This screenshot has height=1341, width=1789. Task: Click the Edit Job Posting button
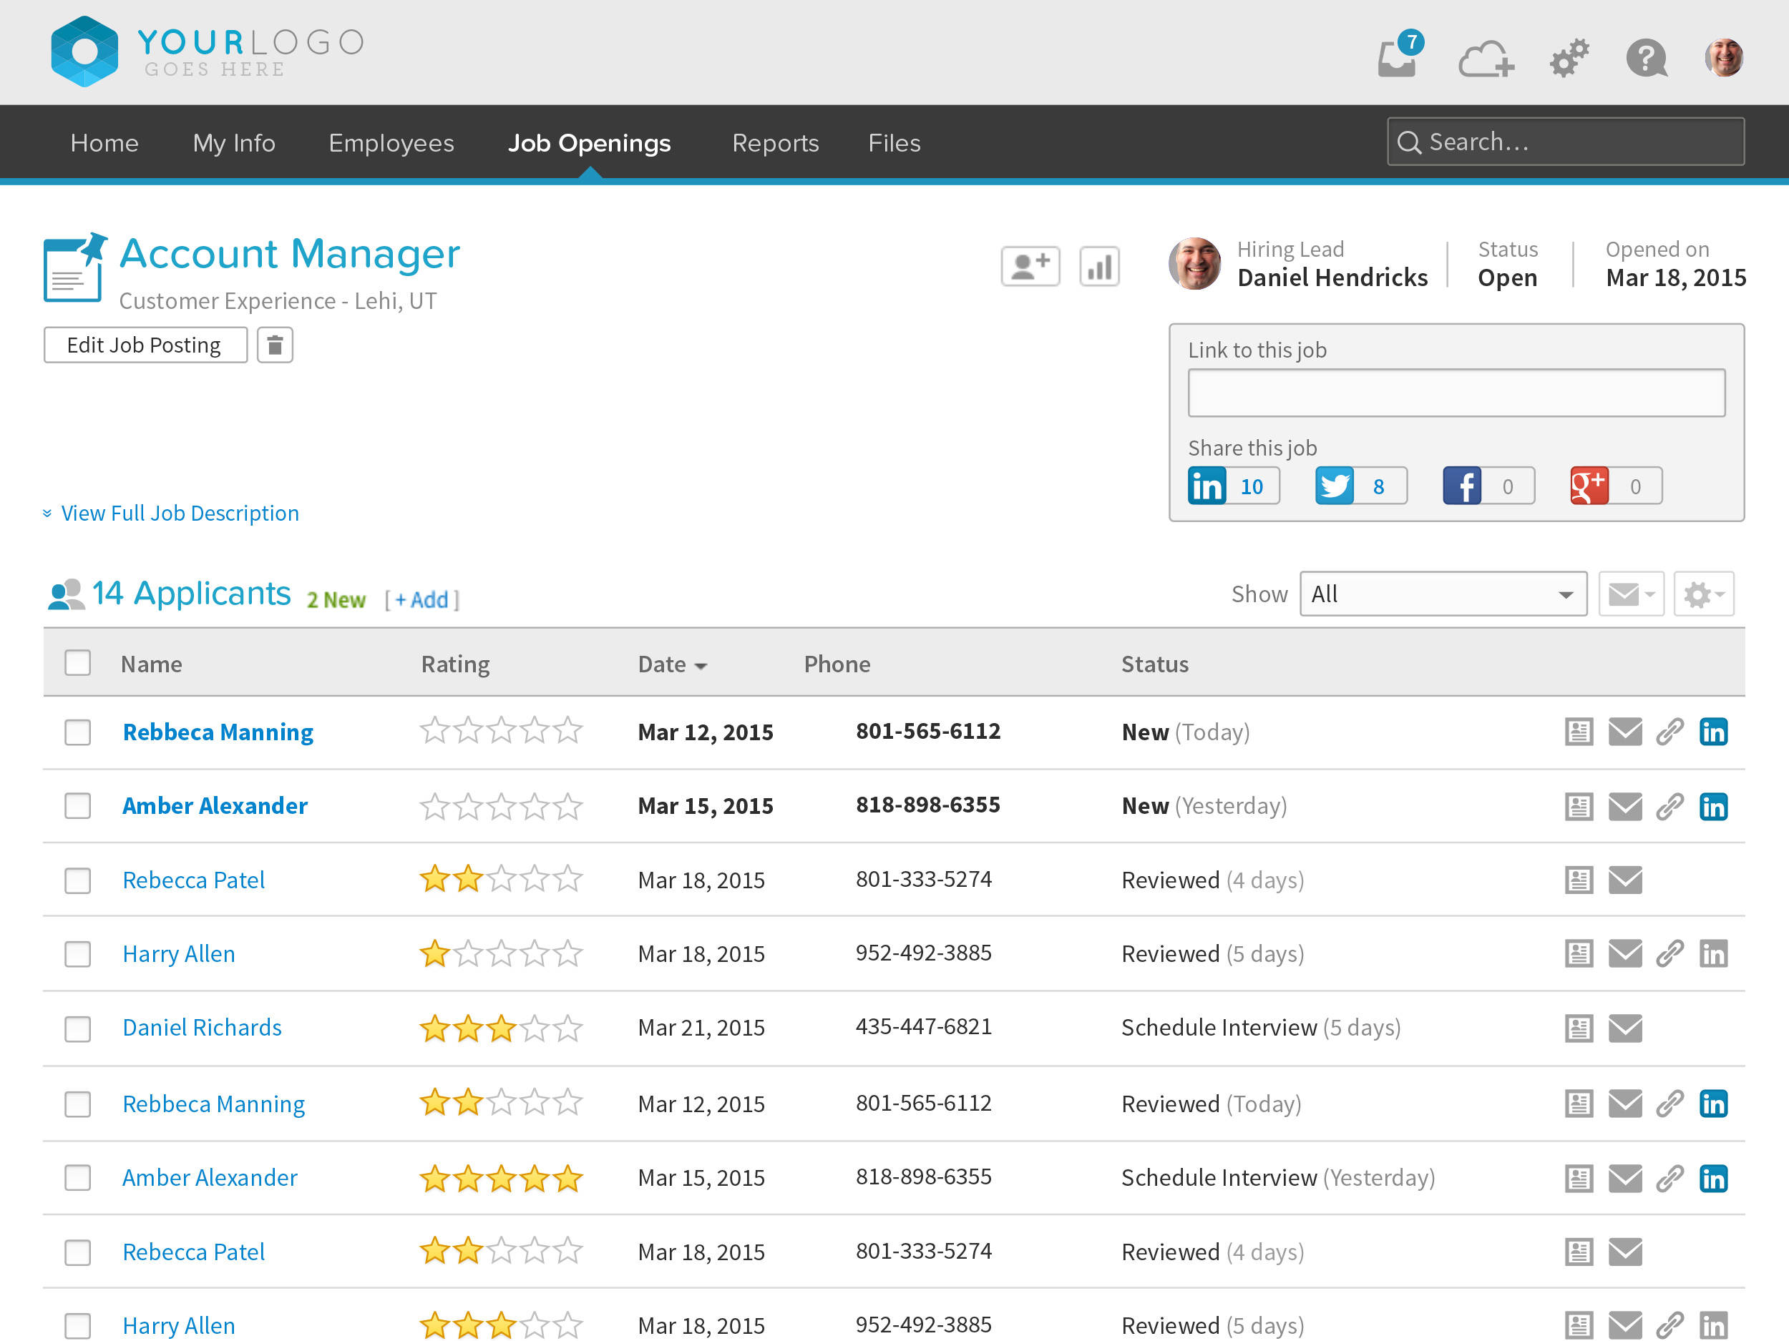(x=145, y=344)
